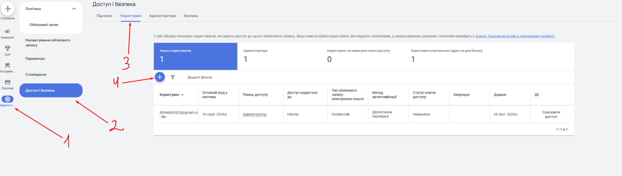Switch to the Користувачі tab
622x176 pixels.
click(x=131, y=16)
